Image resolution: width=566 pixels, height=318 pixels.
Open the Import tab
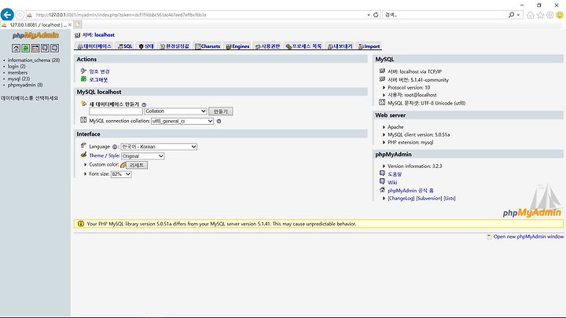click(x=369, y=46)
